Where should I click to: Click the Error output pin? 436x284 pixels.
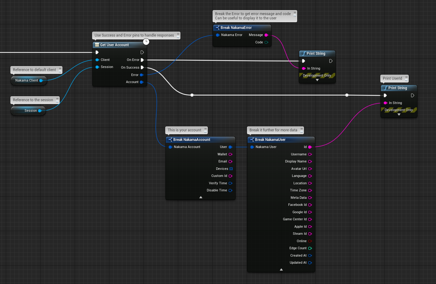coord(142,75)
